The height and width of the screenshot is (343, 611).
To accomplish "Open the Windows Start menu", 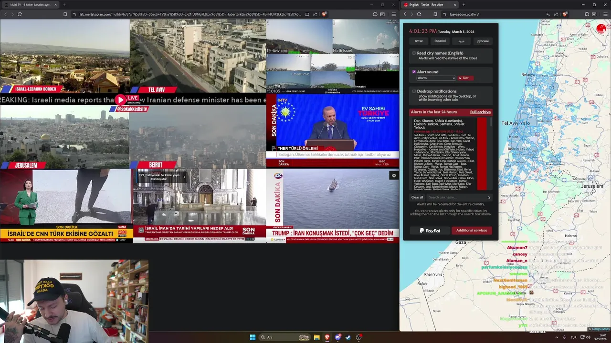I will 253,337.
